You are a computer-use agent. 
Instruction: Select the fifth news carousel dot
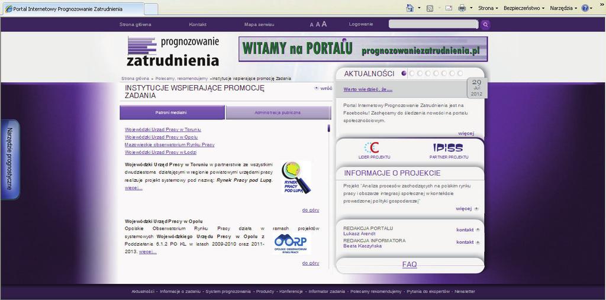pyautogui.click(x=436, y=73)
